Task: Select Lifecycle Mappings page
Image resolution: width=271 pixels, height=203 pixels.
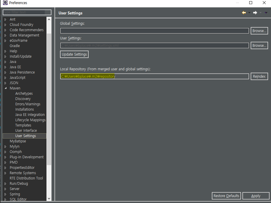Action: (30, 120)
